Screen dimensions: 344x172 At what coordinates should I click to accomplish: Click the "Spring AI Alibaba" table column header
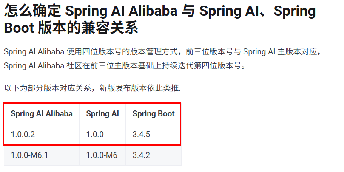pos(42,114)
